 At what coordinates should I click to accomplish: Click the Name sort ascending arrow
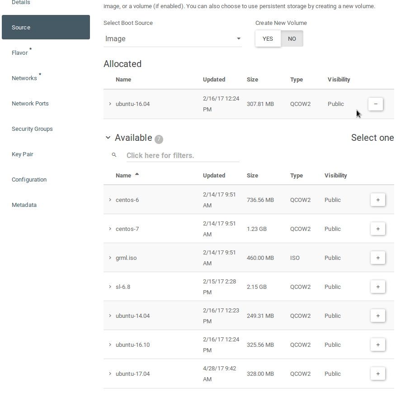coord(137,174)
